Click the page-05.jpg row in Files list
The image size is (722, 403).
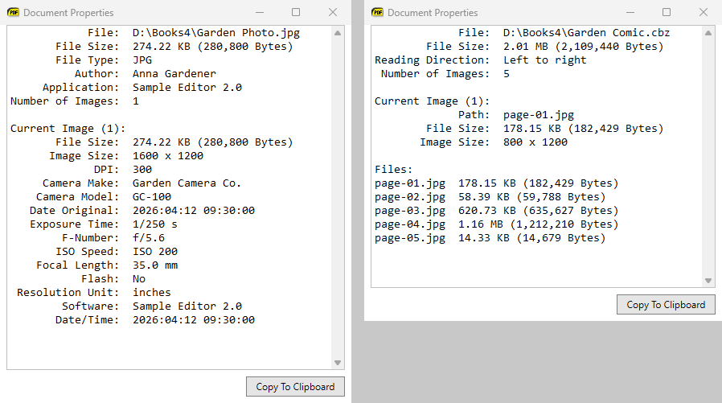point(490,238)
